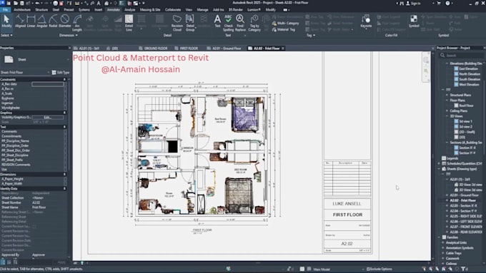Collapse the 3D Views node
Image resolution: width=486 pixels, height=273 pixels.
pyautogui.click(x=447, y=116)
